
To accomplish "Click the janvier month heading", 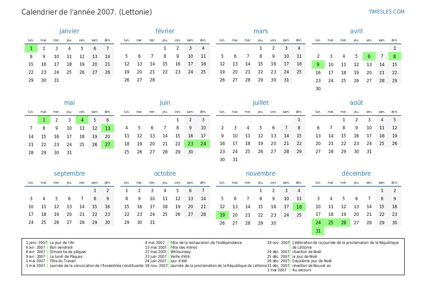I will 69,31.
